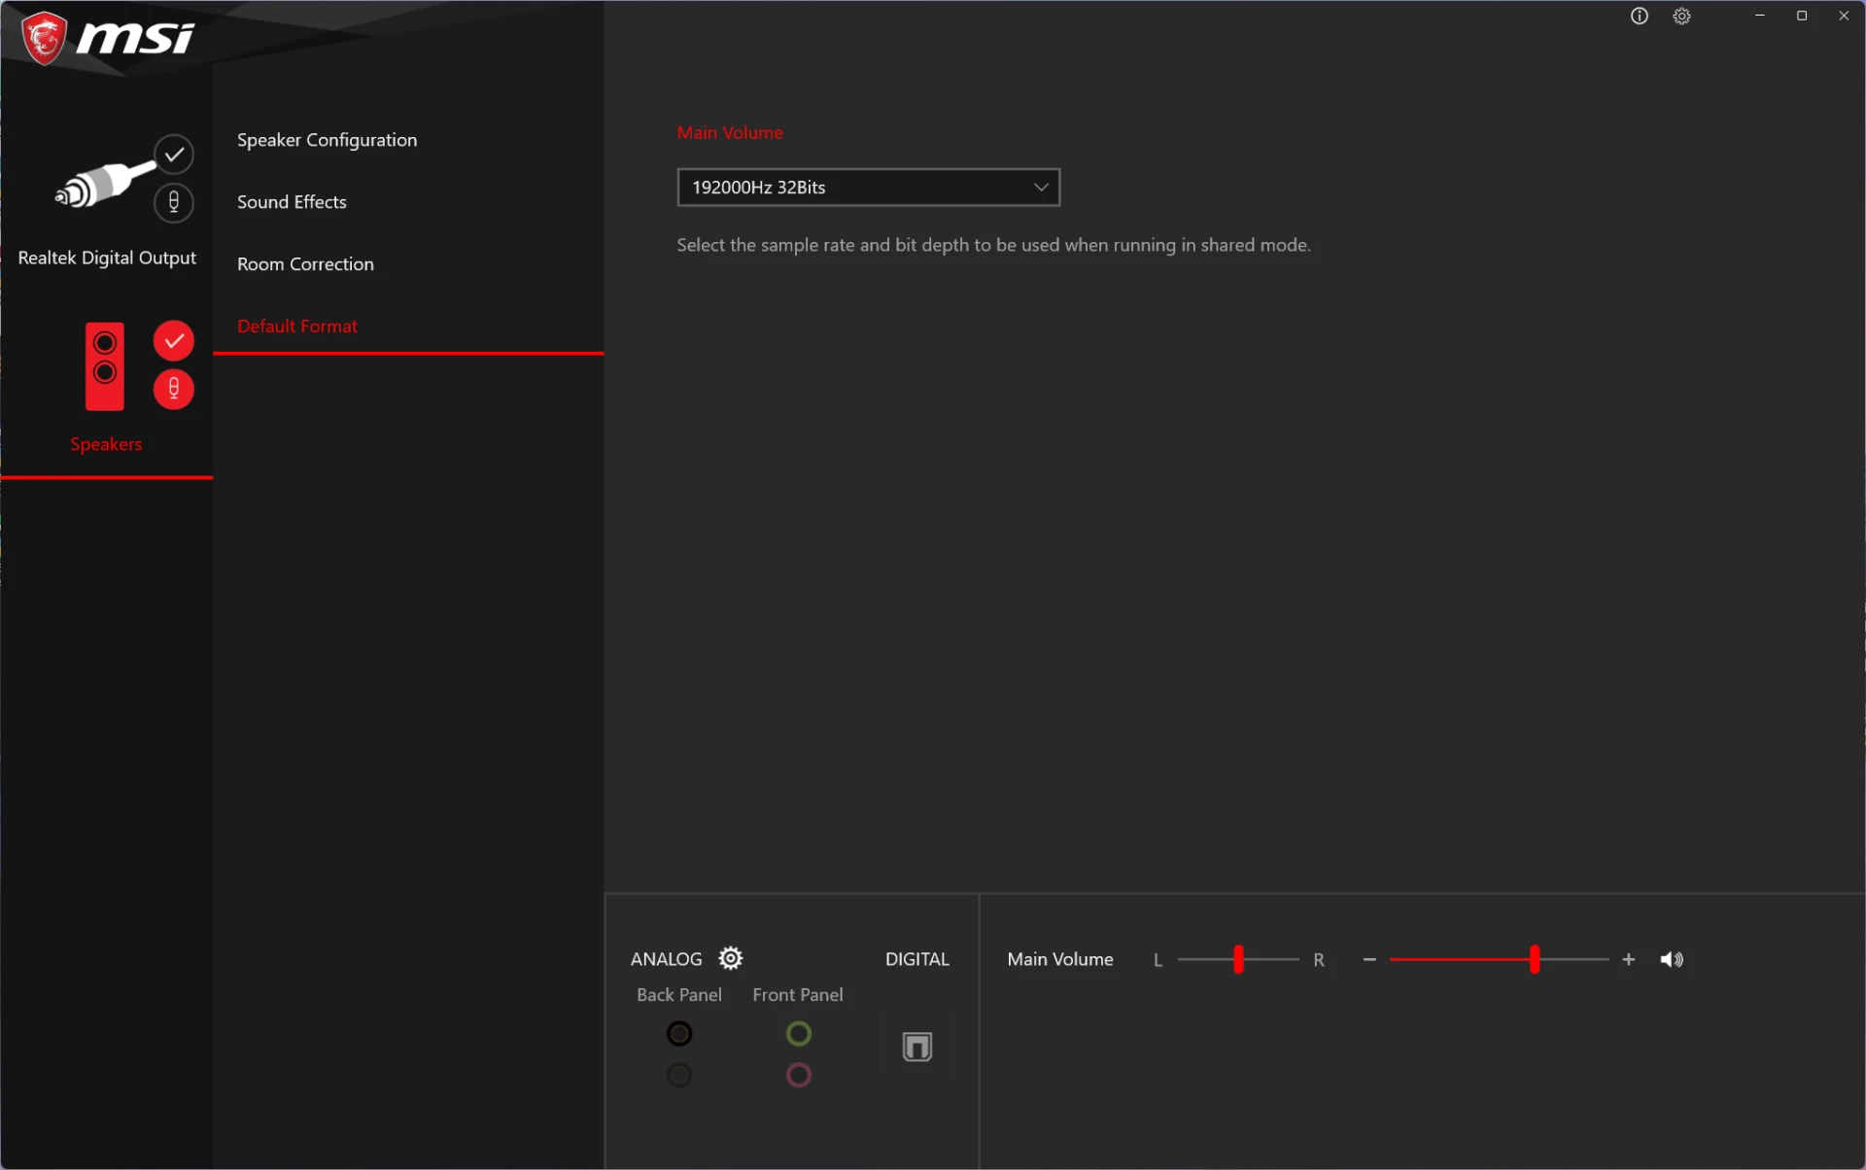
Task: Click the black Back Panel audio jack
Action: [x=679, y=1033]
